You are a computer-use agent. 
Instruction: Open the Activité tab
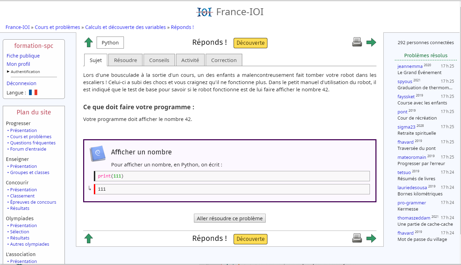(x=190, y=60)
